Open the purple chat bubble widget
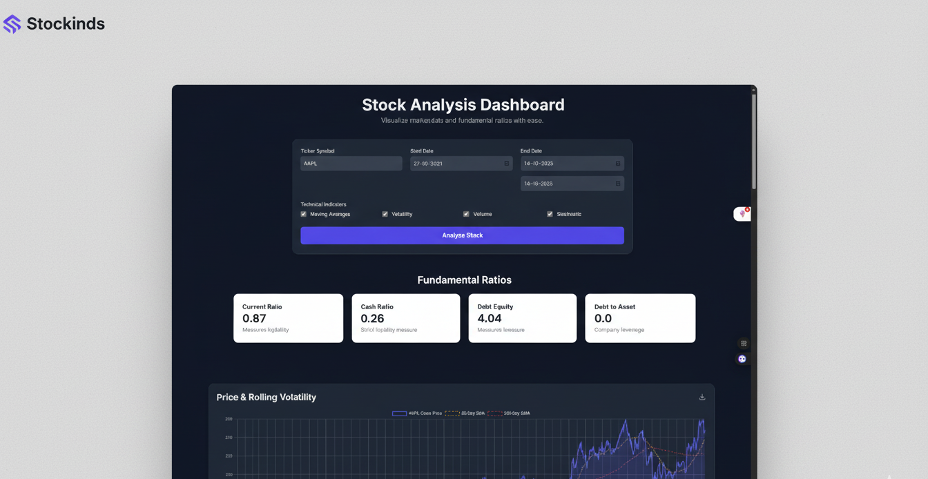The image size is (928, 479). pyautogui.click(x=742, y=359)
